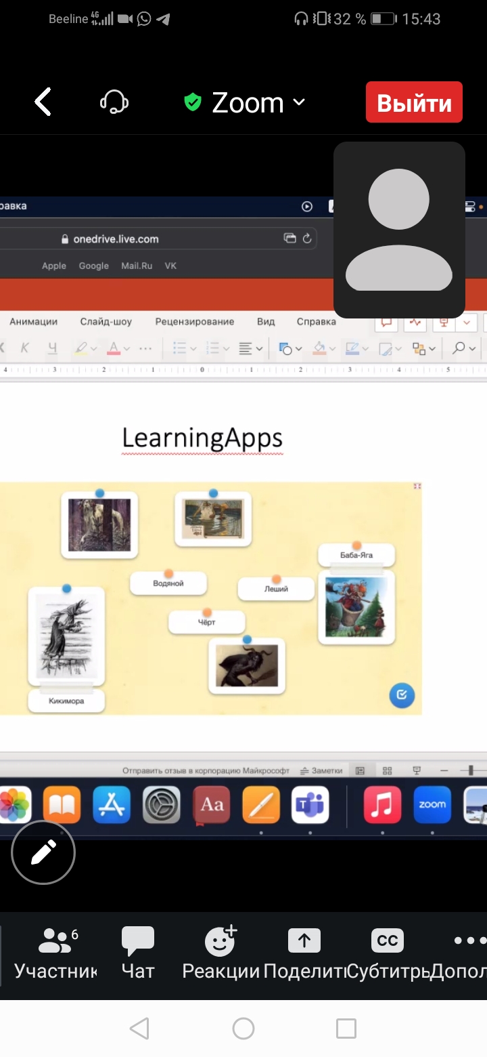Click the Заметки notes button
This screenshot has height=1057, width=487.
(321, 770)
